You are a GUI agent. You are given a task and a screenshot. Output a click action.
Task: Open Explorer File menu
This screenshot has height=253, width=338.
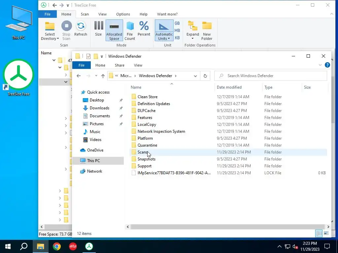(x=82, y=65)
